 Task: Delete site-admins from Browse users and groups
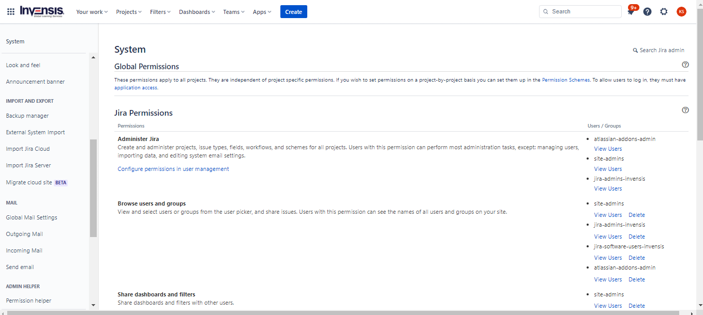[x=636, y=215]
